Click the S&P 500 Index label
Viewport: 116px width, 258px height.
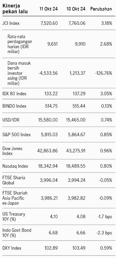(16, 134)
